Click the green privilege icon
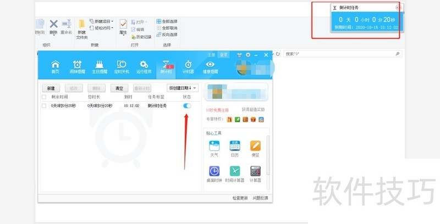 coord(238,120)
